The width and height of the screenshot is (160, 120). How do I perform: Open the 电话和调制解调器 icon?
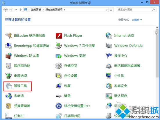click(x=109, y=66)
